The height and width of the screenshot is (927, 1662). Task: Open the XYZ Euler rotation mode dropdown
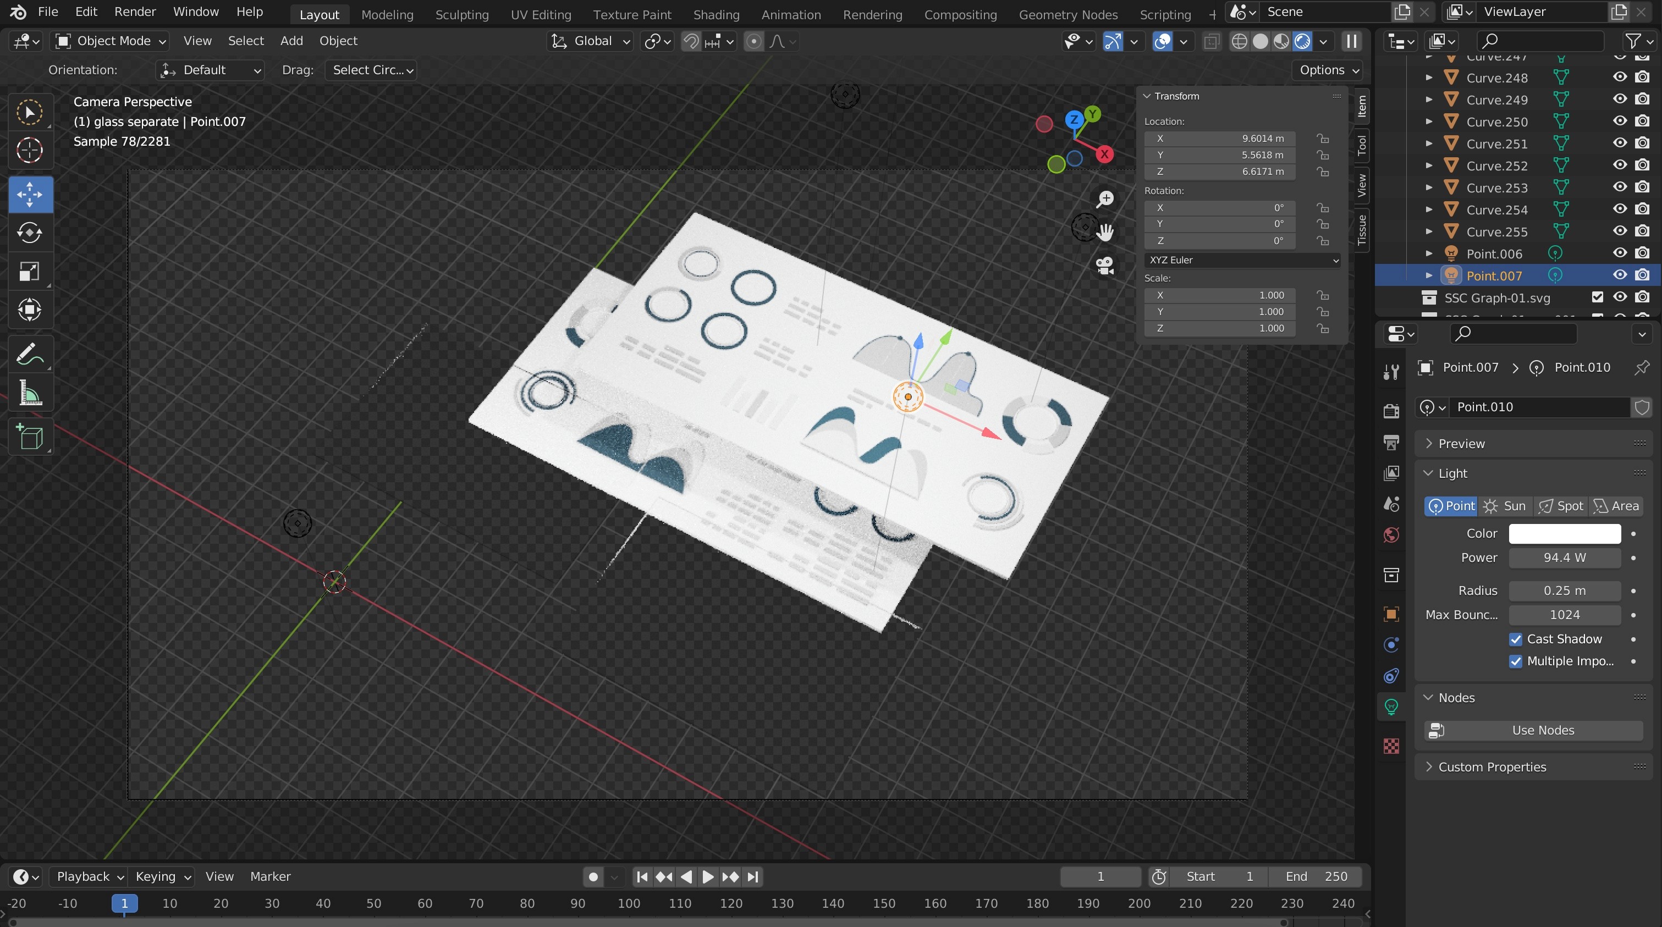tap(1242, 260)
